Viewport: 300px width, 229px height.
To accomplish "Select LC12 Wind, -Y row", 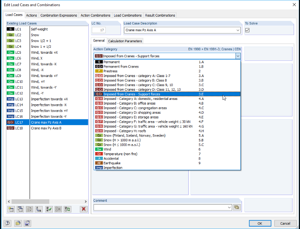I will pos(47,93).
